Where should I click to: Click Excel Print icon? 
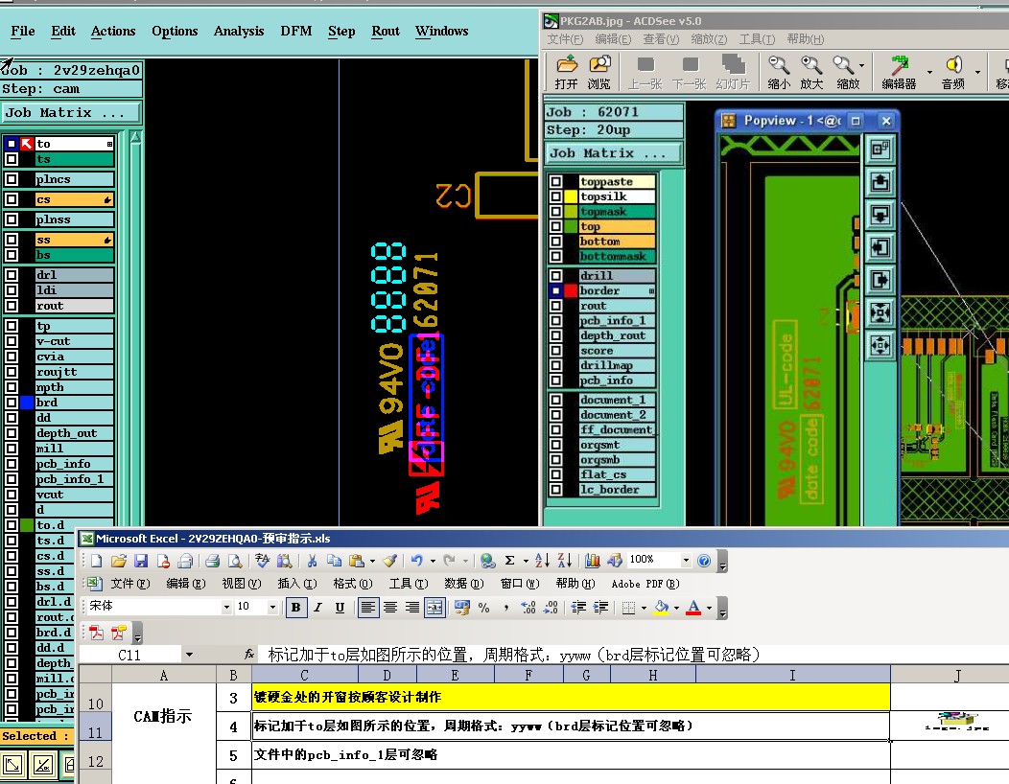coord(213,561)
